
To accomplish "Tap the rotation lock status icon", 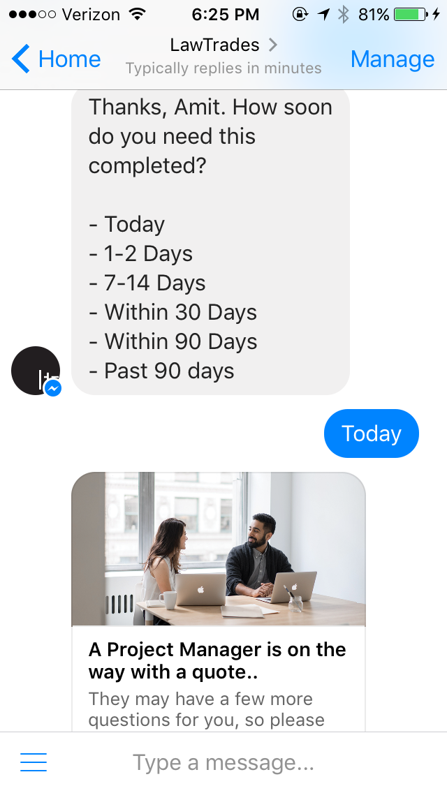I will 300,15.
